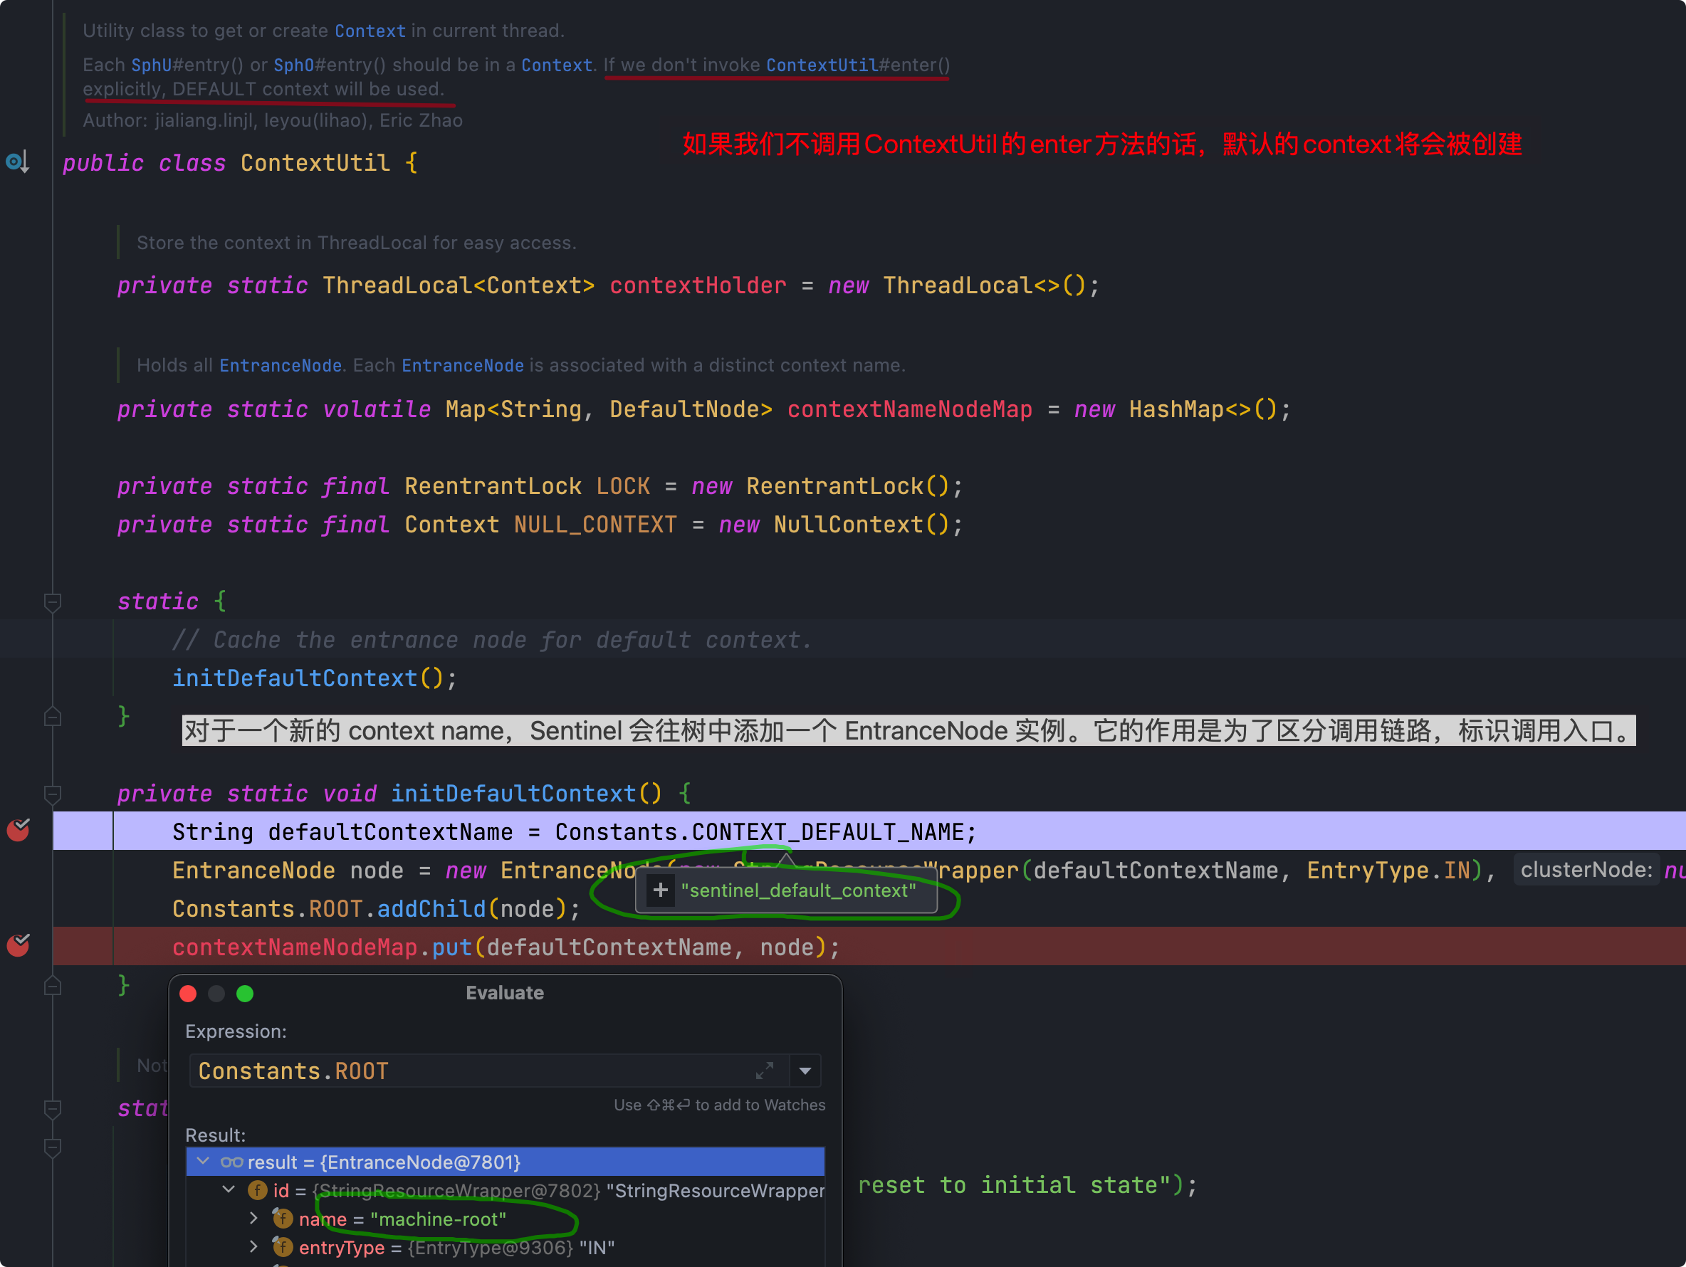Click field icon beside entryType

pyautogui.click(x=283, y=1247)
